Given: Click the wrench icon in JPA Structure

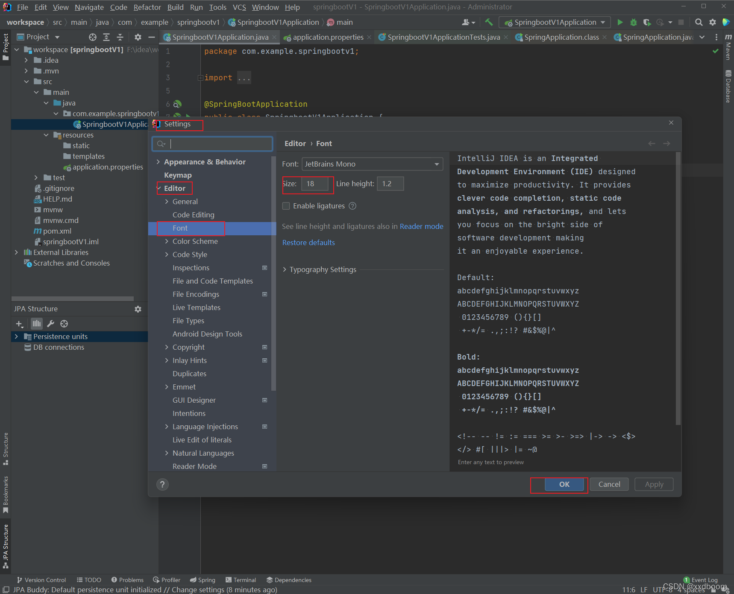Looking at the screenshot, I should click(x=50, y=324).
